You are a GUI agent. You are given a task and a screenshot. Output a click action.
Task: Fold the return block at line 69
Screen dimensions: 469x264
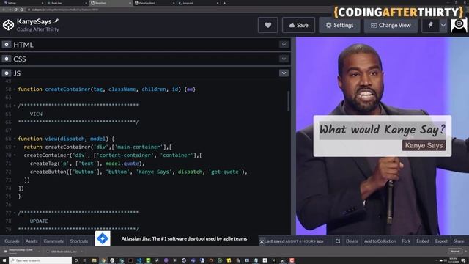[x=15, y=147]
